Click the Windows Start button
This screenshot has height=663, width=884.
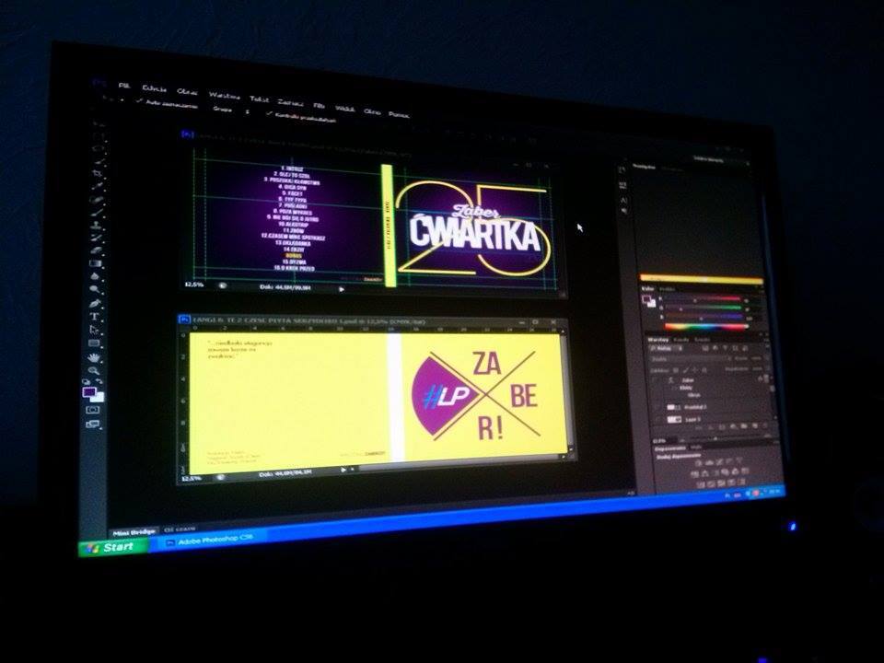pos(113,547)
